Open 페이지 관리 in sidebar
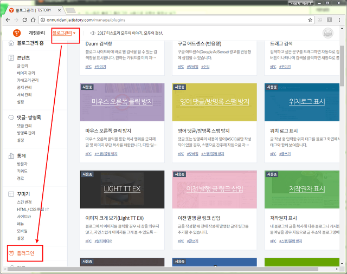This screenshot has height=274, width=347. 26,73
